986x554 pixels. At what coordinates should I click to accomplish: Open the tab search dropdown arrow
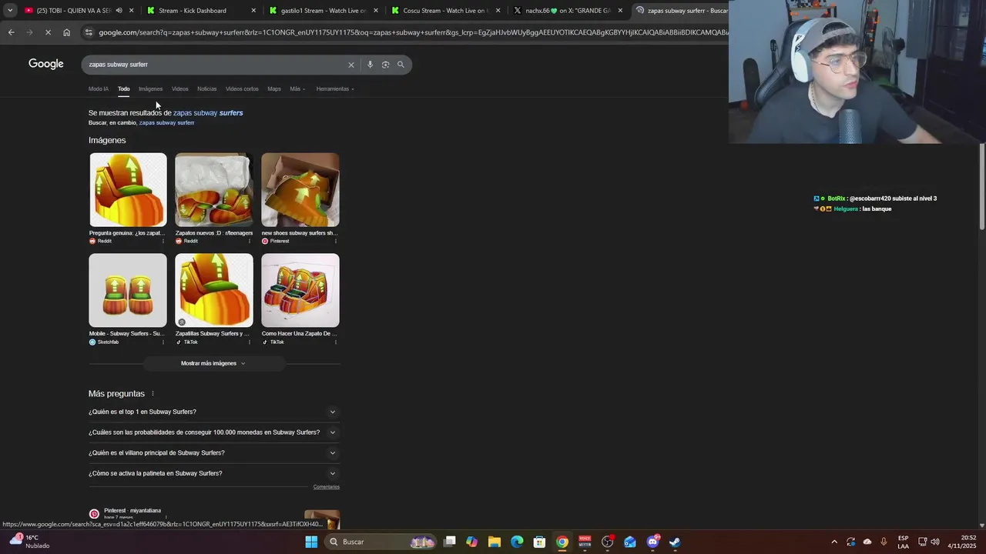9,11
